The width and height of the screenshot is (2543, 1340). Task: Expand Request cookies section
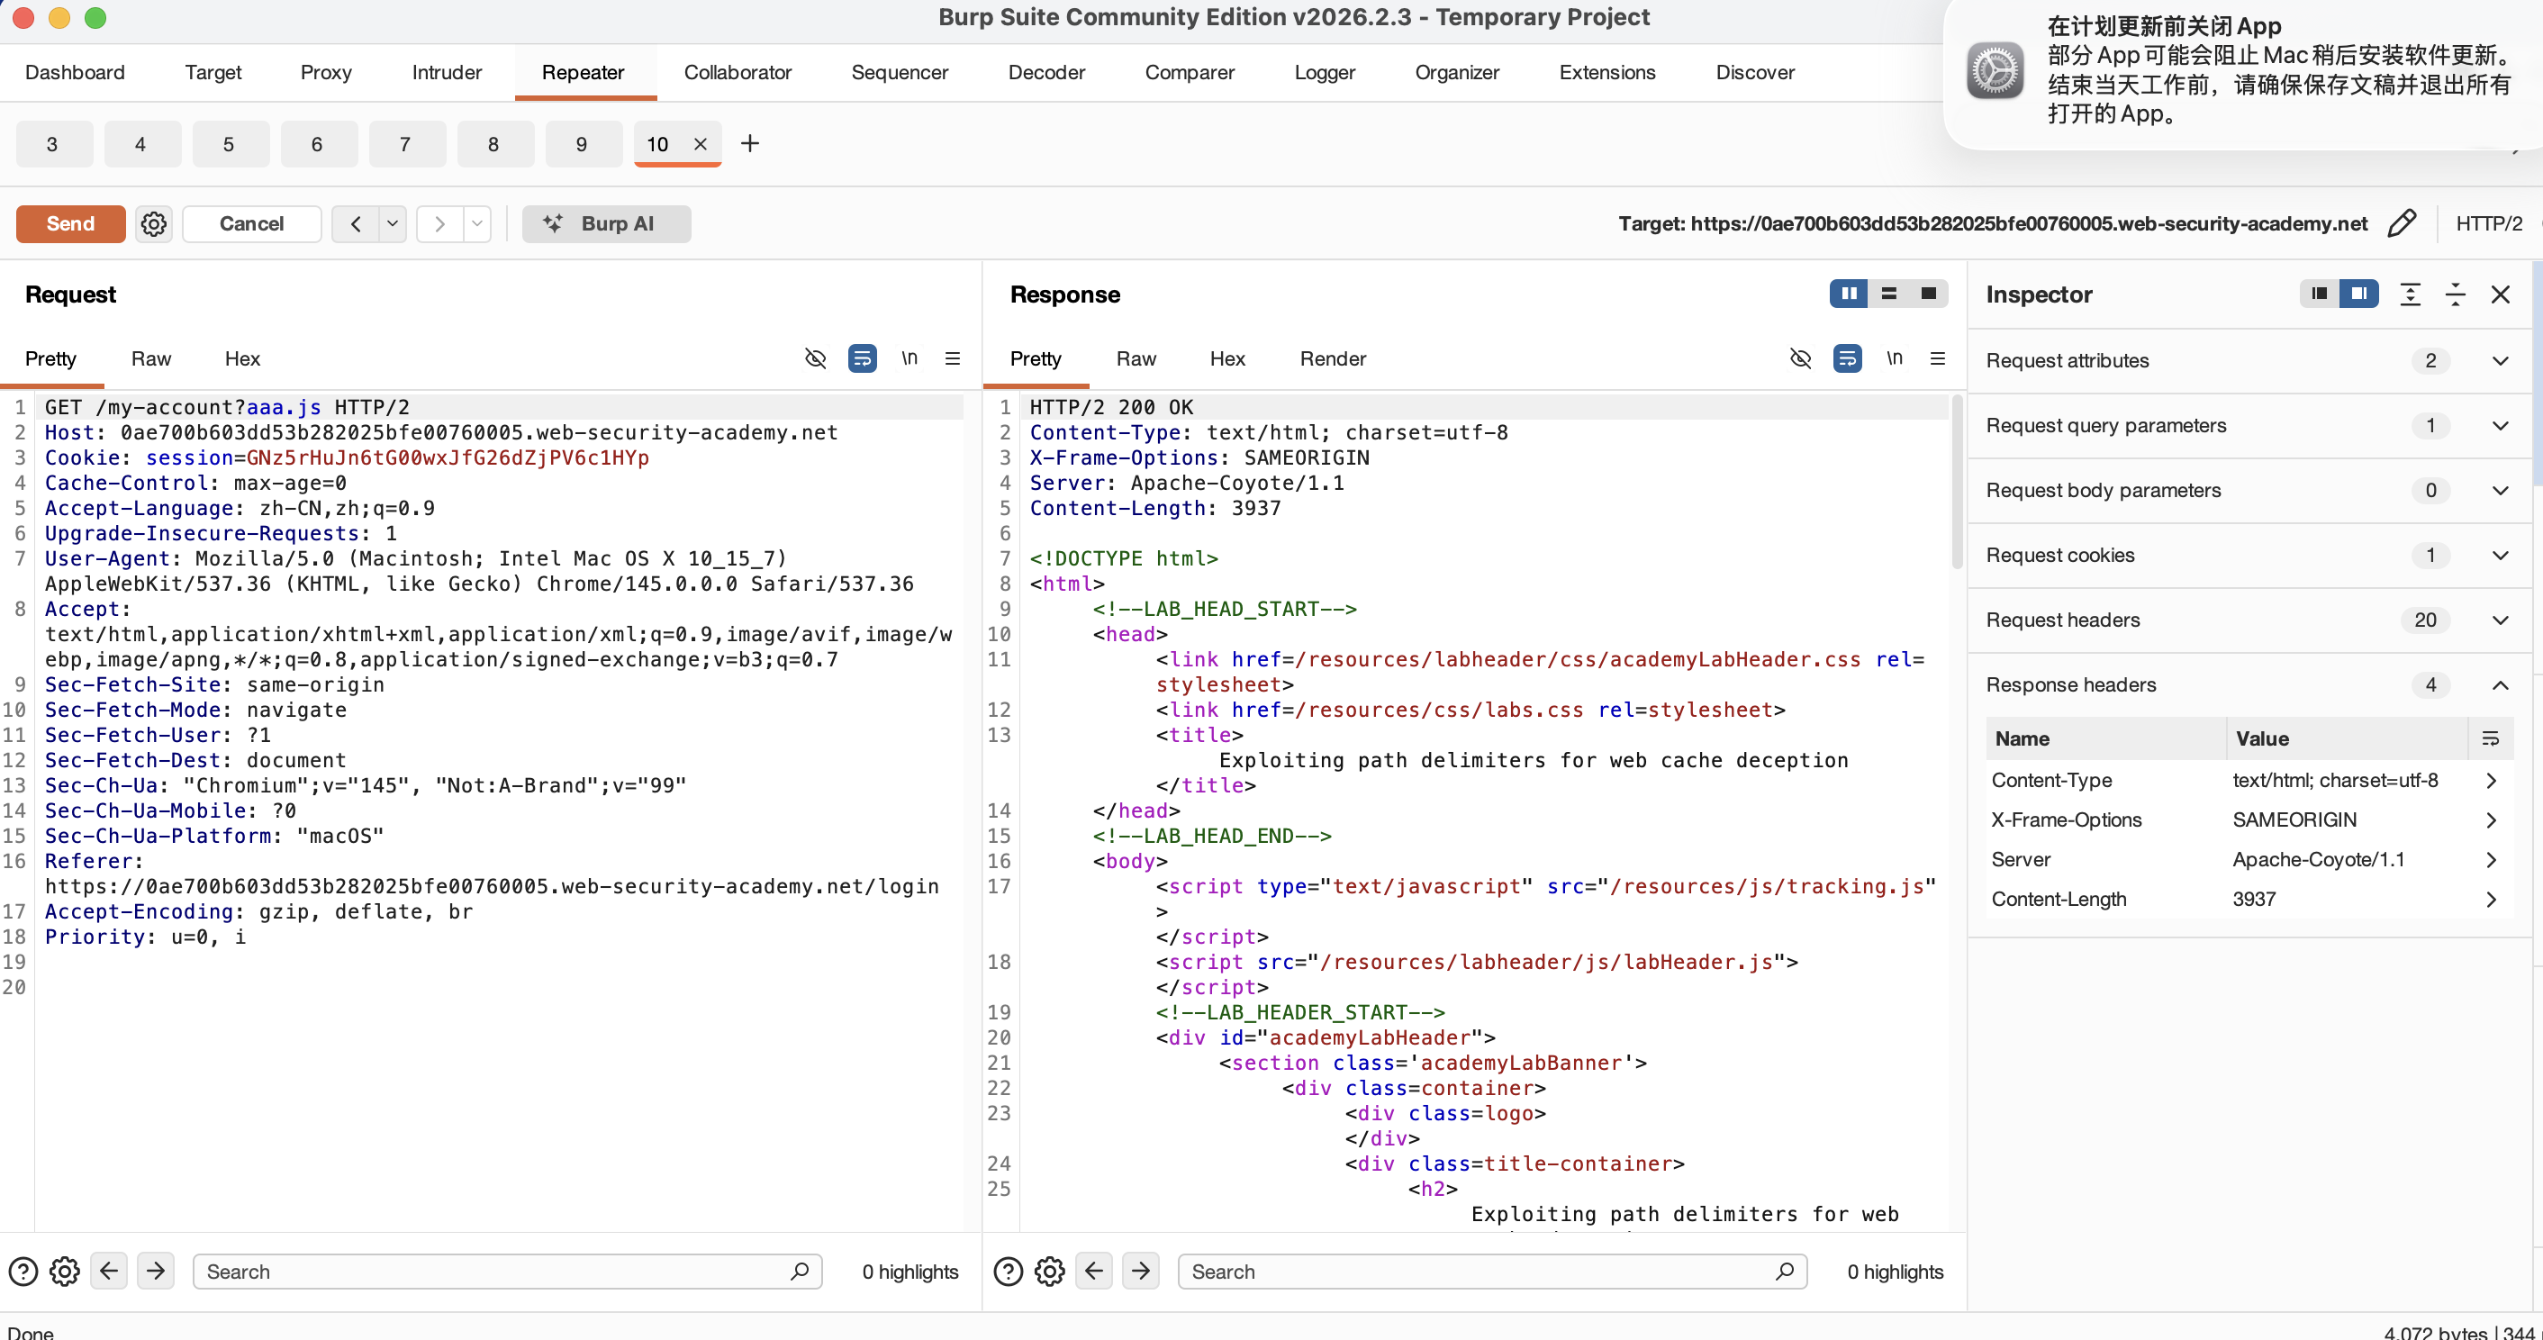[2501, 555]
